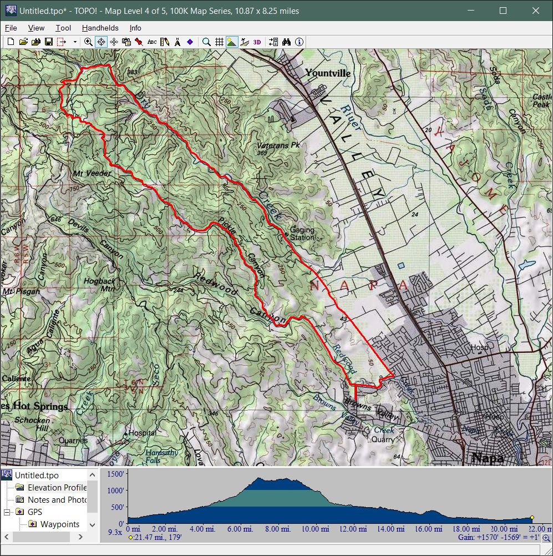
Task: Open the binoculars search tool
Action: tap(286, 42)
